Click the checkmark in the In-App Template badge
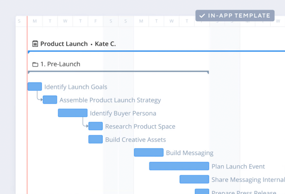This screenshot has height=194, width=285. tap(202, 16)
